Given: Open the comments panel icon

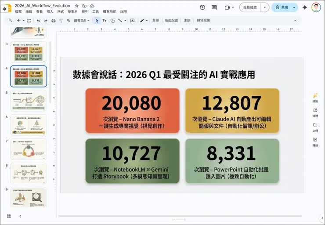Looking at the screenshot, I should click(x=214, y=7).
